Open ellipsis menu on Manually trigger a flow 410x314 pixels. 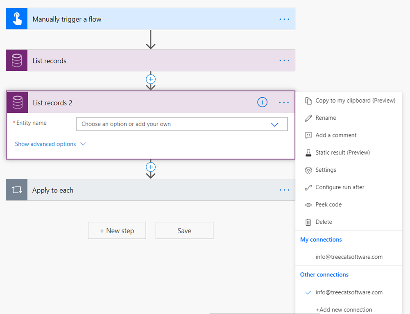pos(284,19)
